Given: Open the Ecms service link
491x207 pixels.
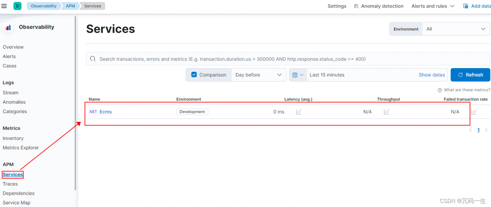Looking at the screenshot, I should [x=105, y=112].
